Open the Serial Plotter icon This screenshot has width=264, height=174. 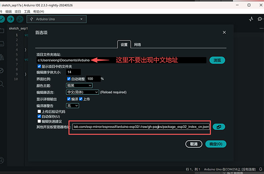251,19
